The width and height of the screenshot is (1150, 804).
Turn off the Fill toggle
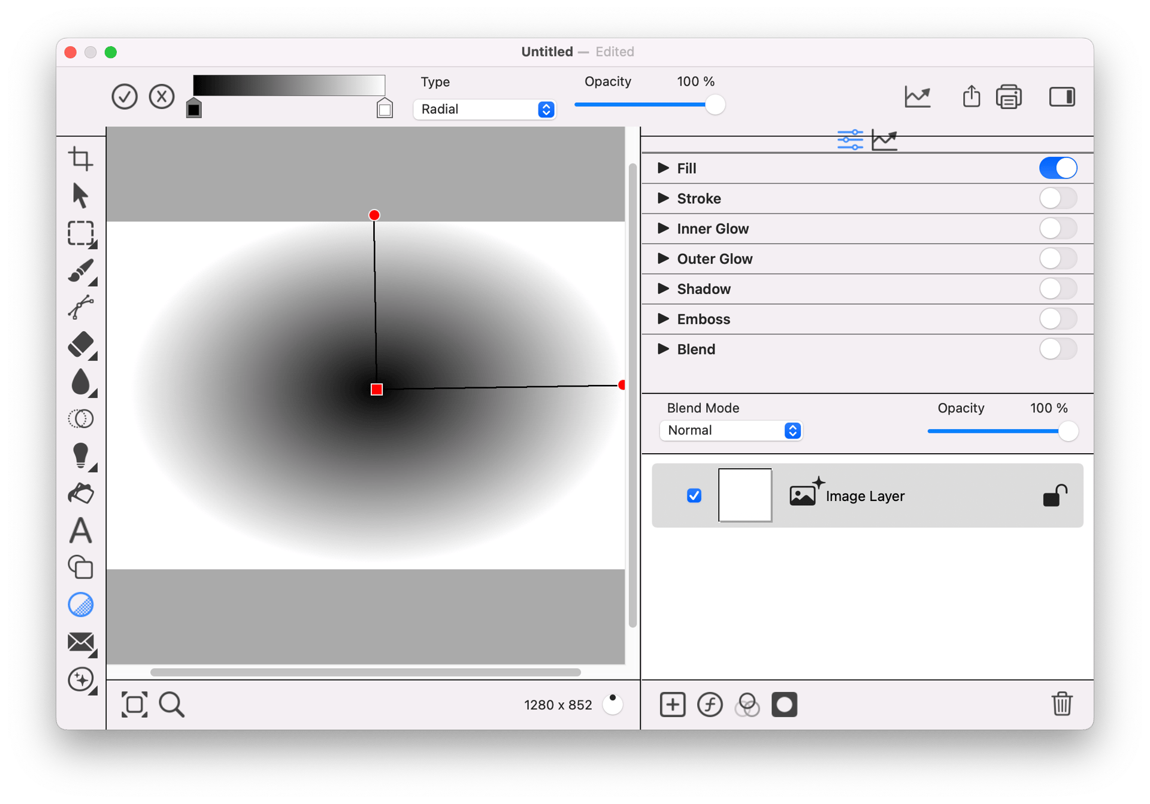(1057, 168)
